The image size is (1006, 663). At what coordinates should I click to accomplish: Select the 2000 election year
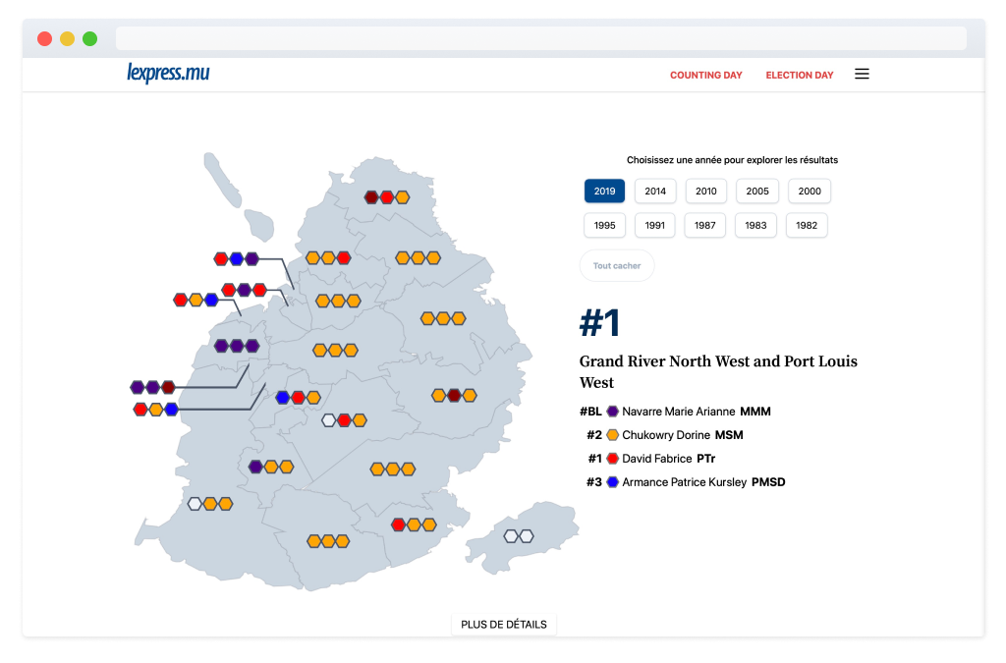809,192
